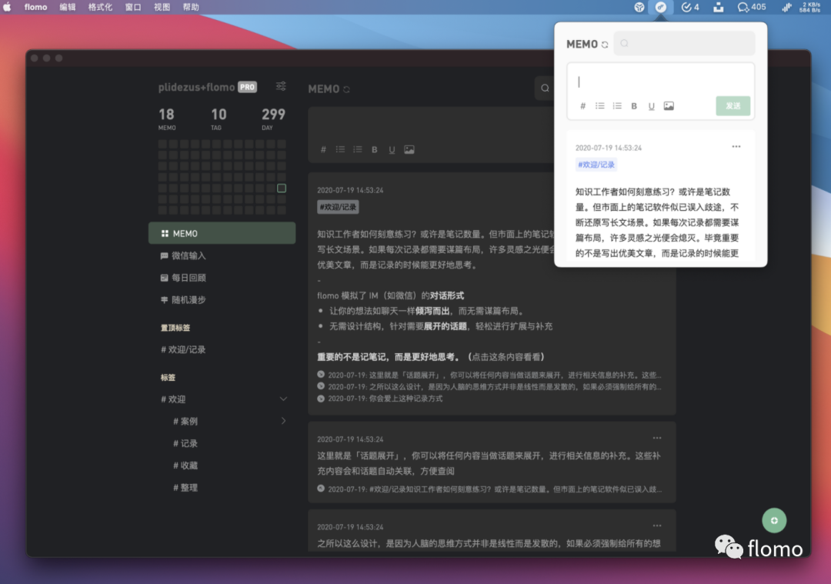Add a bulleted list in the popup editor
The height and width of the screenshot is (584, 831).
coord(600,106)
